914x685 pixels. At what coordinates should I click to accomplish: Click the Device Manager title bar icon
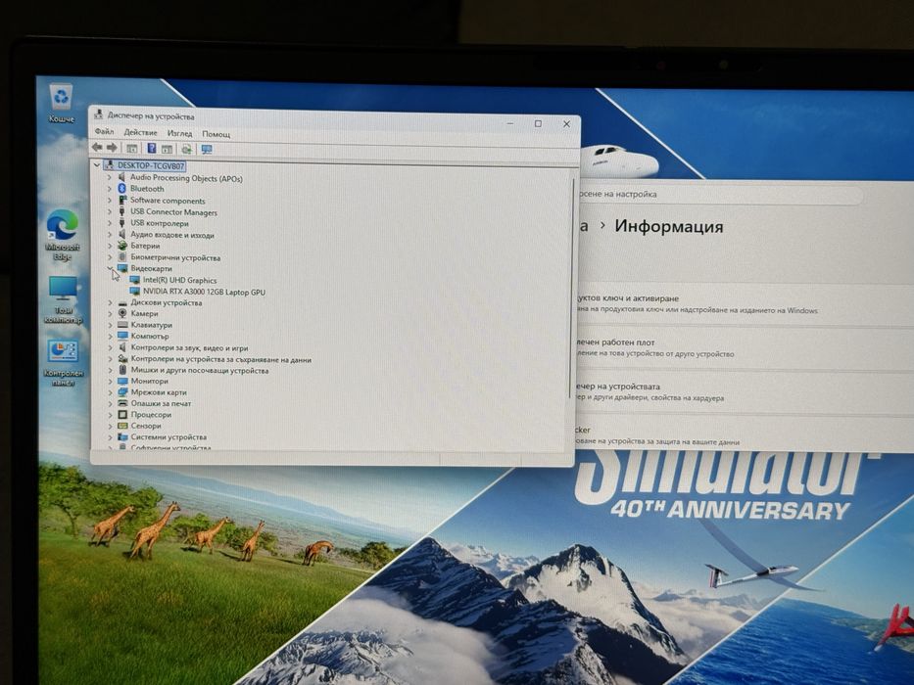(x=98, y=114)
